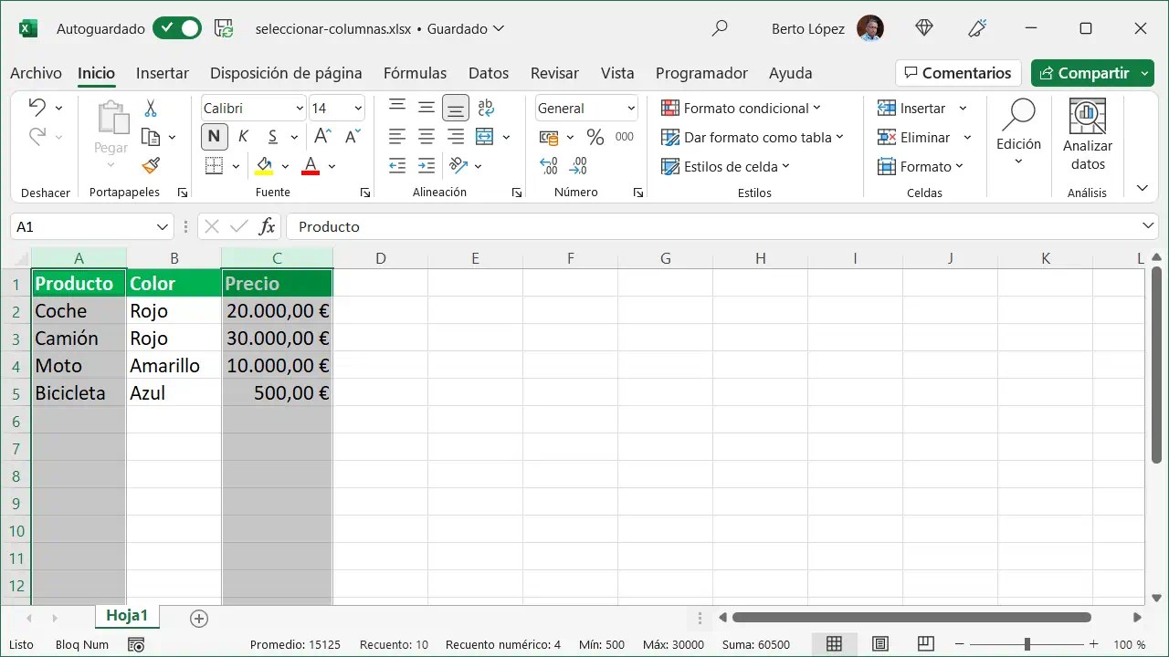Select the Cursiva (italic) icon
Viewport: 1169px width, 657px height.
click(242, 136)
